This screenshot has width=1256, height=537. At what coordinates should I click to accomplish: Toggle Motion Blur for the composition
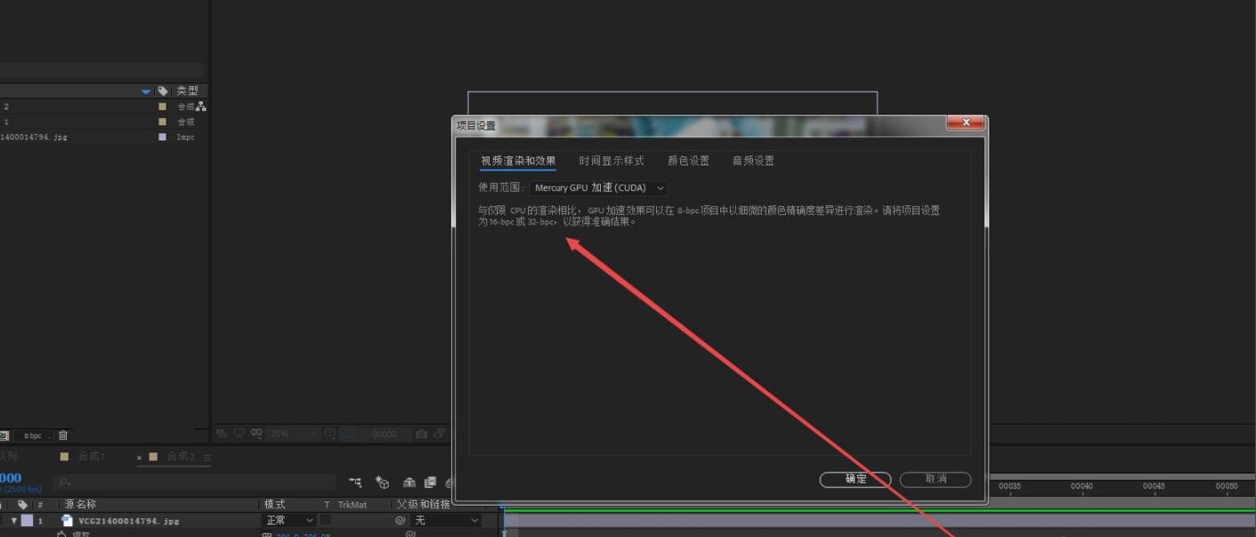(x=448, y=483)
